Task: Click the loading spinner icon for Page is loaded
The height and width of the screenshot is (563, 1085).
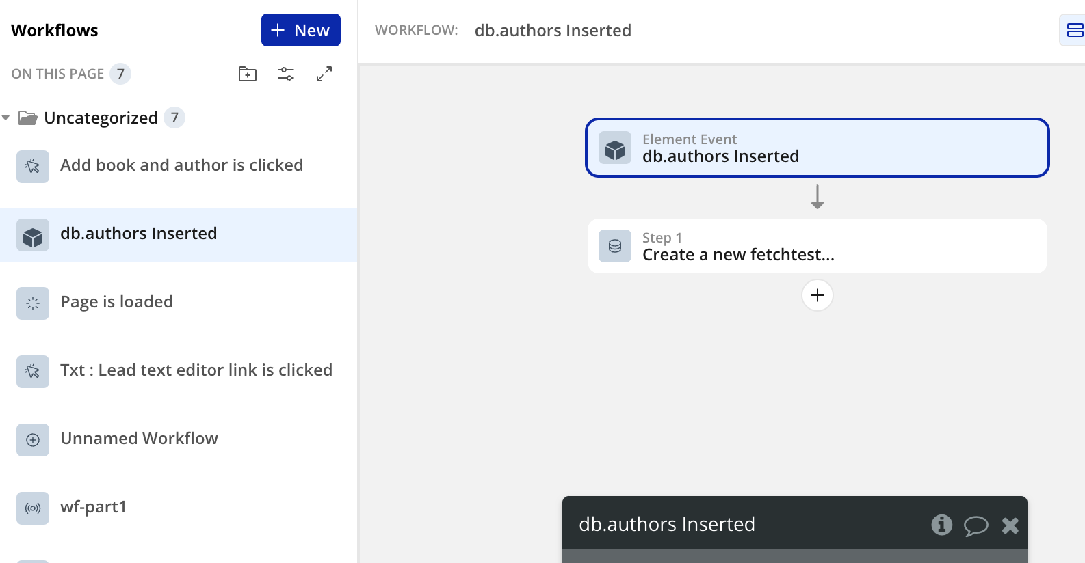Action: coord(33,303)
